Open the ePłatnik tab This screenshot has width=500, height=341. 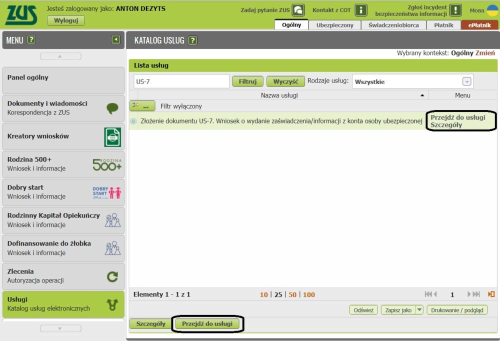tap(479, 25)
